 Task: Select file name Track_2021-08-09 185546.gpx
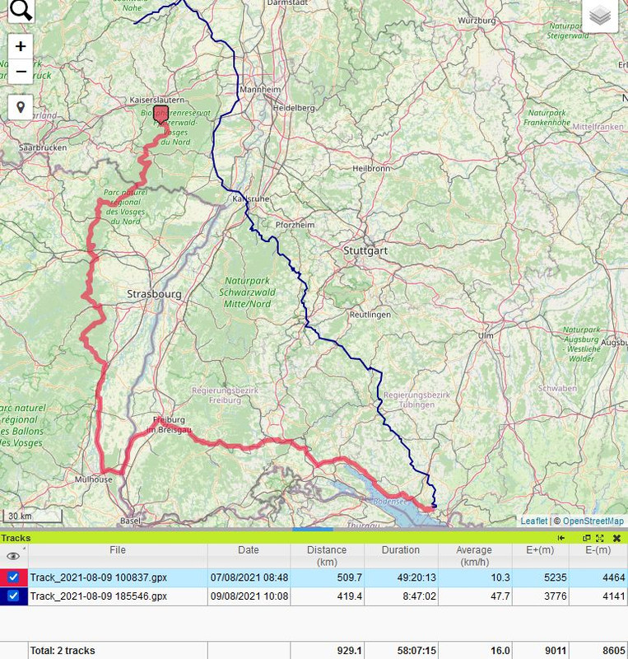pyautogui.click(x=98, y=596)
